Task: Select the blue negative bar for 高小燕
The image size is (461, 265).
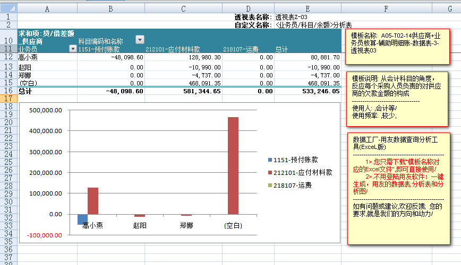Action: pos(82,219)
